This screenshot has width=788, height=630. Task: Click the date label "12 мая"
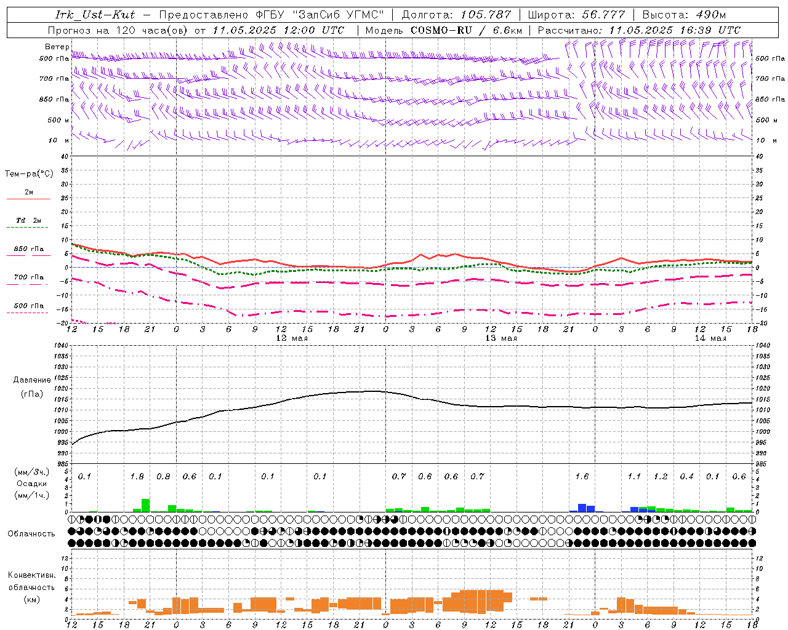[x=292, y=338]
